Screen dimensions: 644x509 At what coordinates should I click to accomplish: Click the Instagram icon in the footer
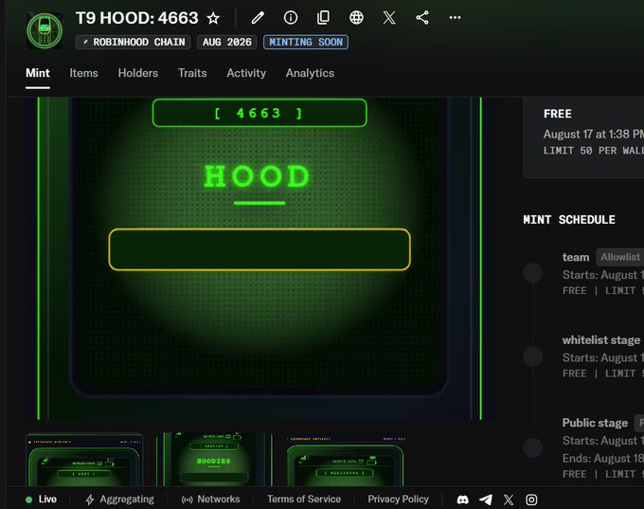[x=531, y=500]
